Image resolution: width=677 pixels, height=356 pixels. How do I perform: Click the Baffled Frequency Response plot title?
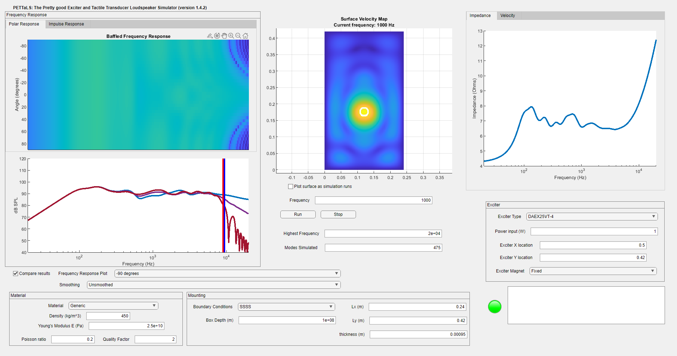138,36
